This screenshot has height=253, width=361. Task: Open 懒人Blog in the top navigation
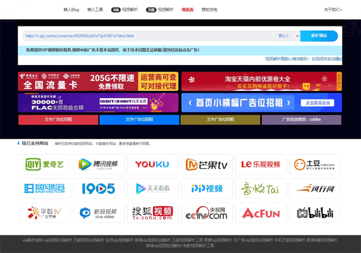pyautogui.click(x=71, y=10)
